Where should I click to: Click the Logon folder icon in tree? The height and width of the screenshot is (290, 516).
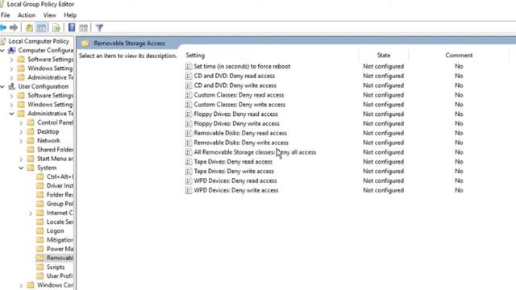40,231
